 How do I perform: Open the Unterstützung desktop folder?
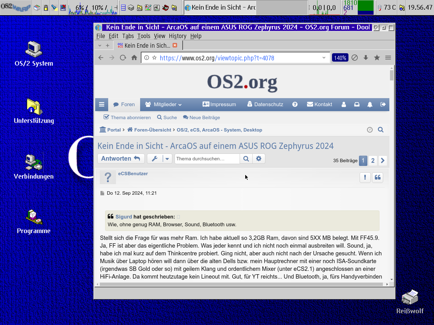point(34,111)
